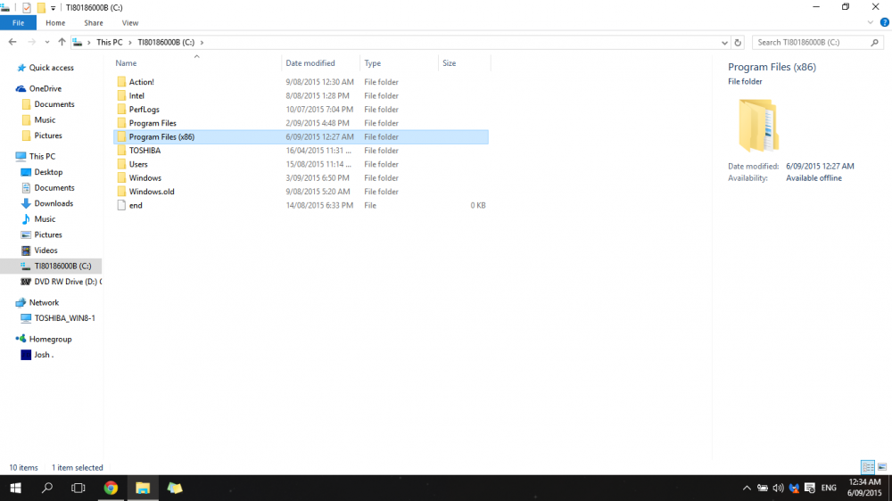Select the Program Files folder

[x=153, y=123]
